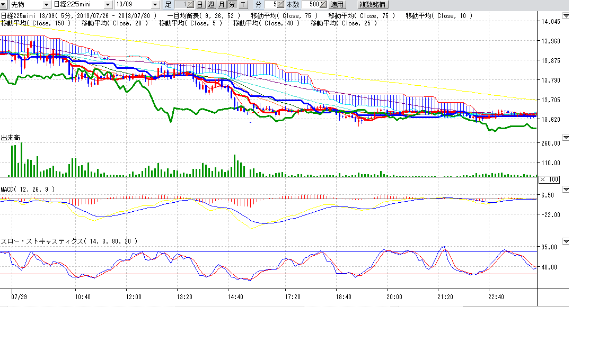Open the slow stochastics panel menu arrow
616x342 pixels.
[x=566, y=241]
